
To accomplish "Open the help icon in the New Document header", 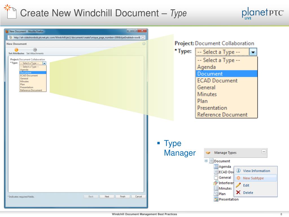I will [144, 44].
